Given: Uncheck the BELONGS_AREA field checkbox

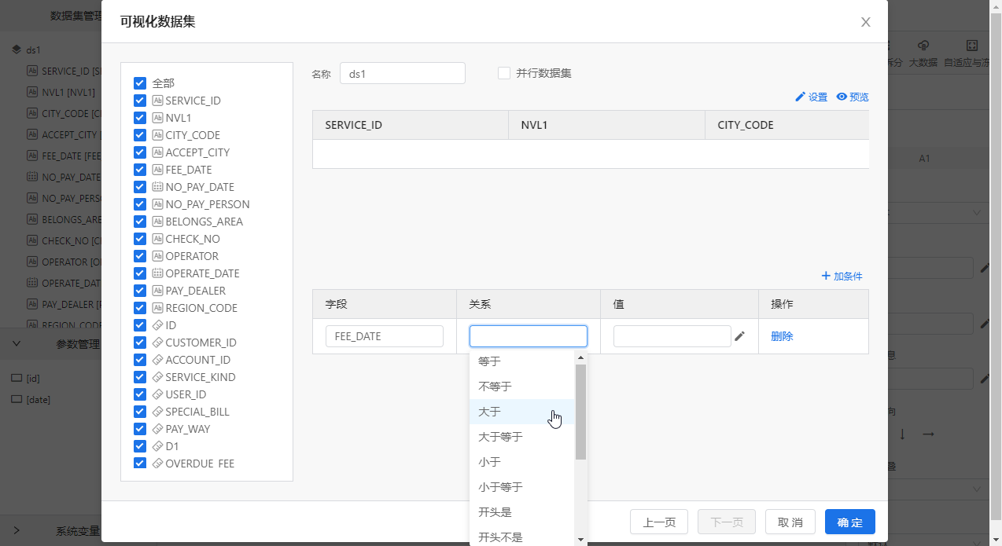Looking at the screenshot, I should pos(140,222).
